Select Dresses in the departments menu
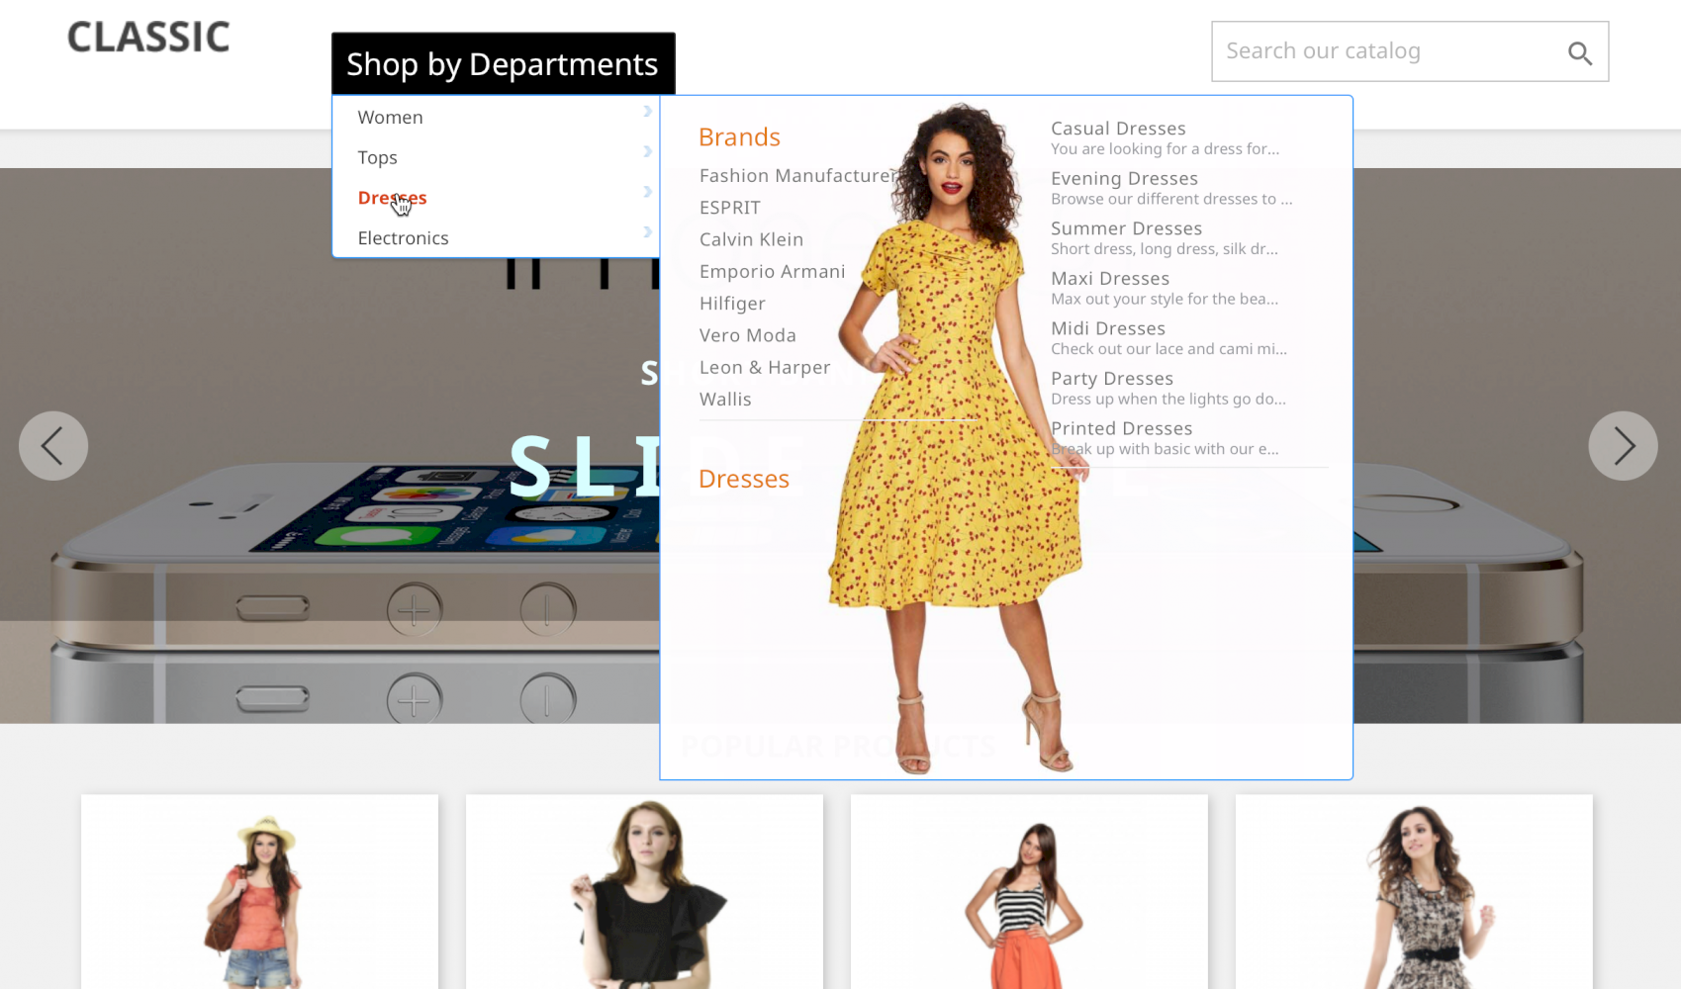The height and width of the screenshot is (989, 1681). pyautogui.click(x=392, y=197)
